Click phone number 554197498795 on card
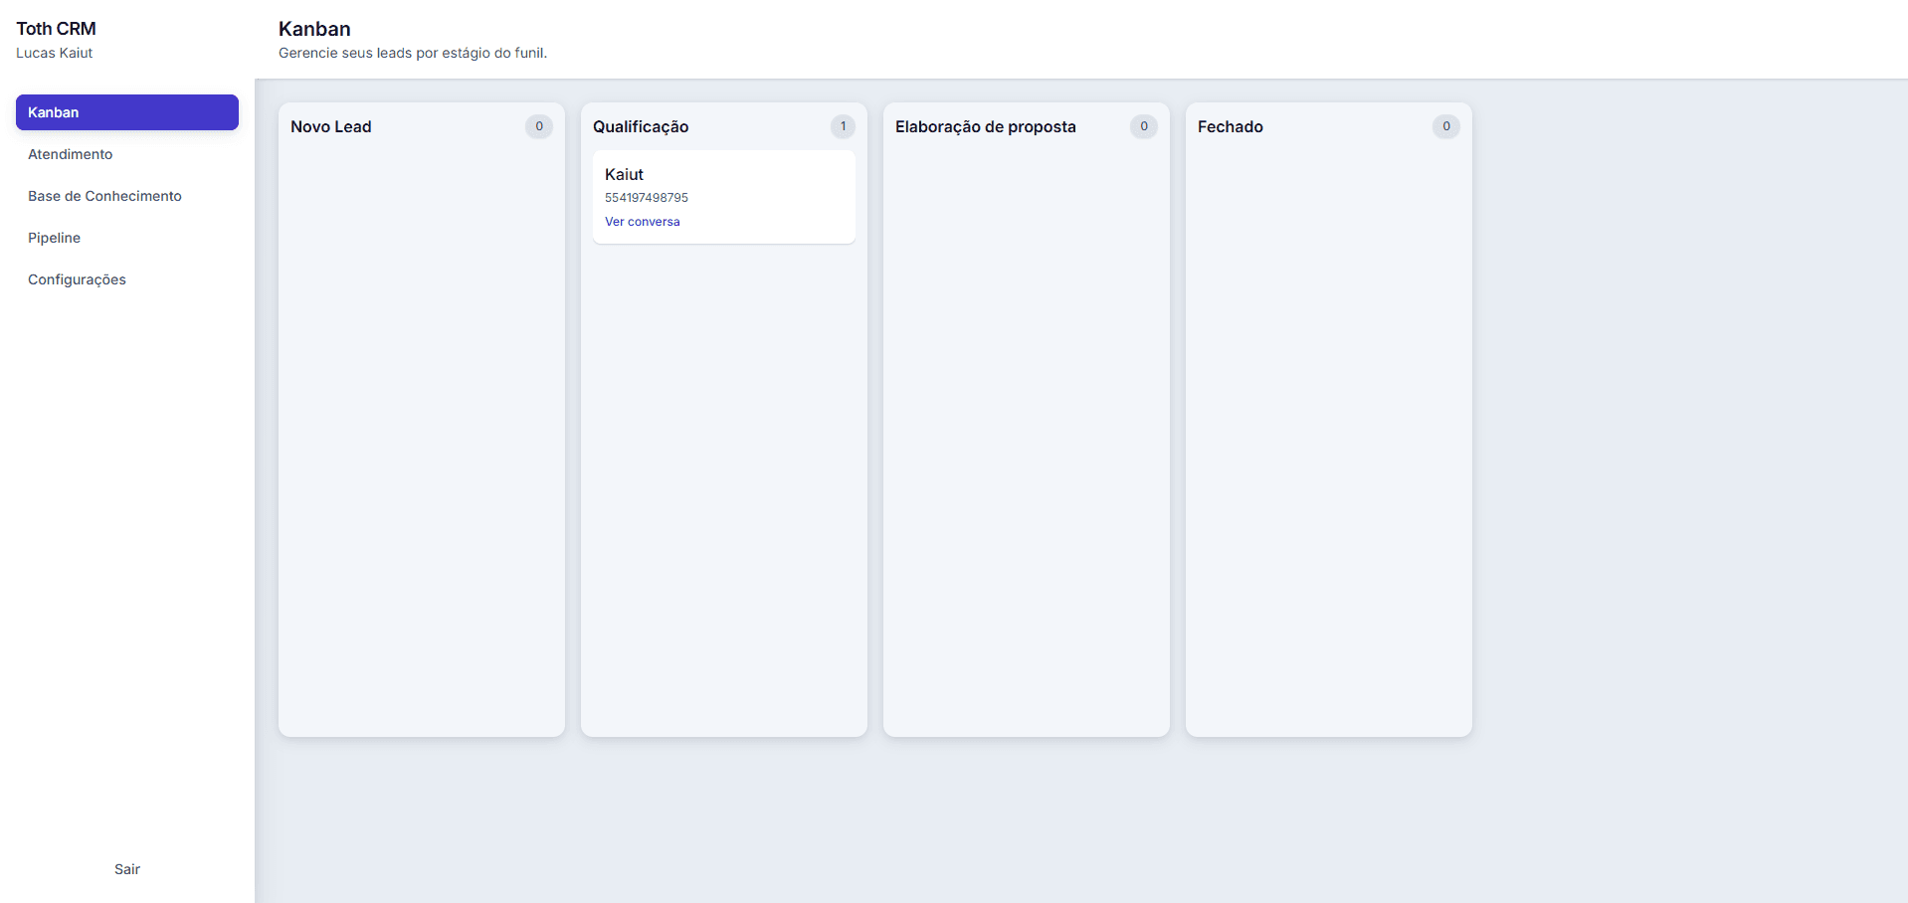Screen dimensions: 1908x903 (647, 198)
